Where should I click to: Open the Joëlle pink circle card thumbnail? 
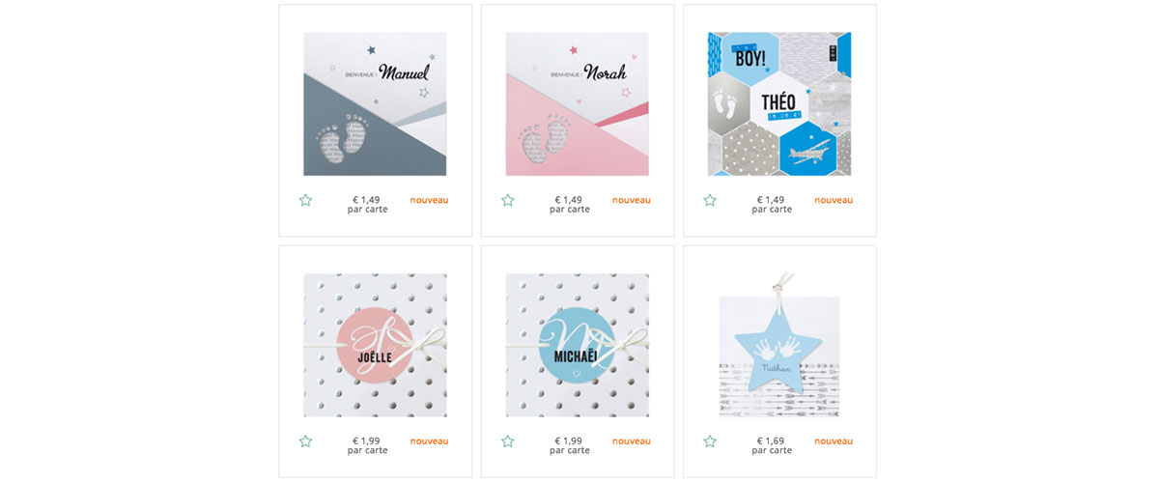pos(375,346)
